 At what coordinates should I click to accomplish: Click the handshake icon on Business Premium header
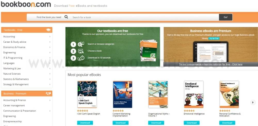click(48, 93)
